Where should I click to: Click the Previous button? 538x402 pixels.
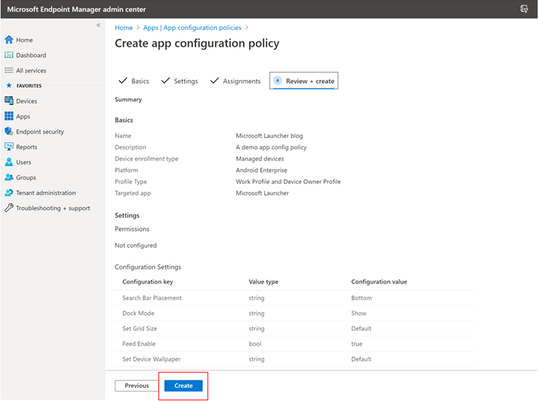point(136,385)
